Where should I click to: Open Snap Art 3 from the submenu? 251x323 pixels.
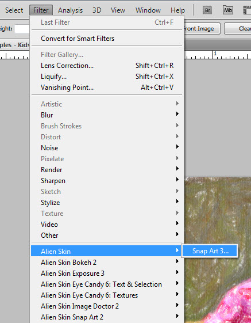[210, 251]
